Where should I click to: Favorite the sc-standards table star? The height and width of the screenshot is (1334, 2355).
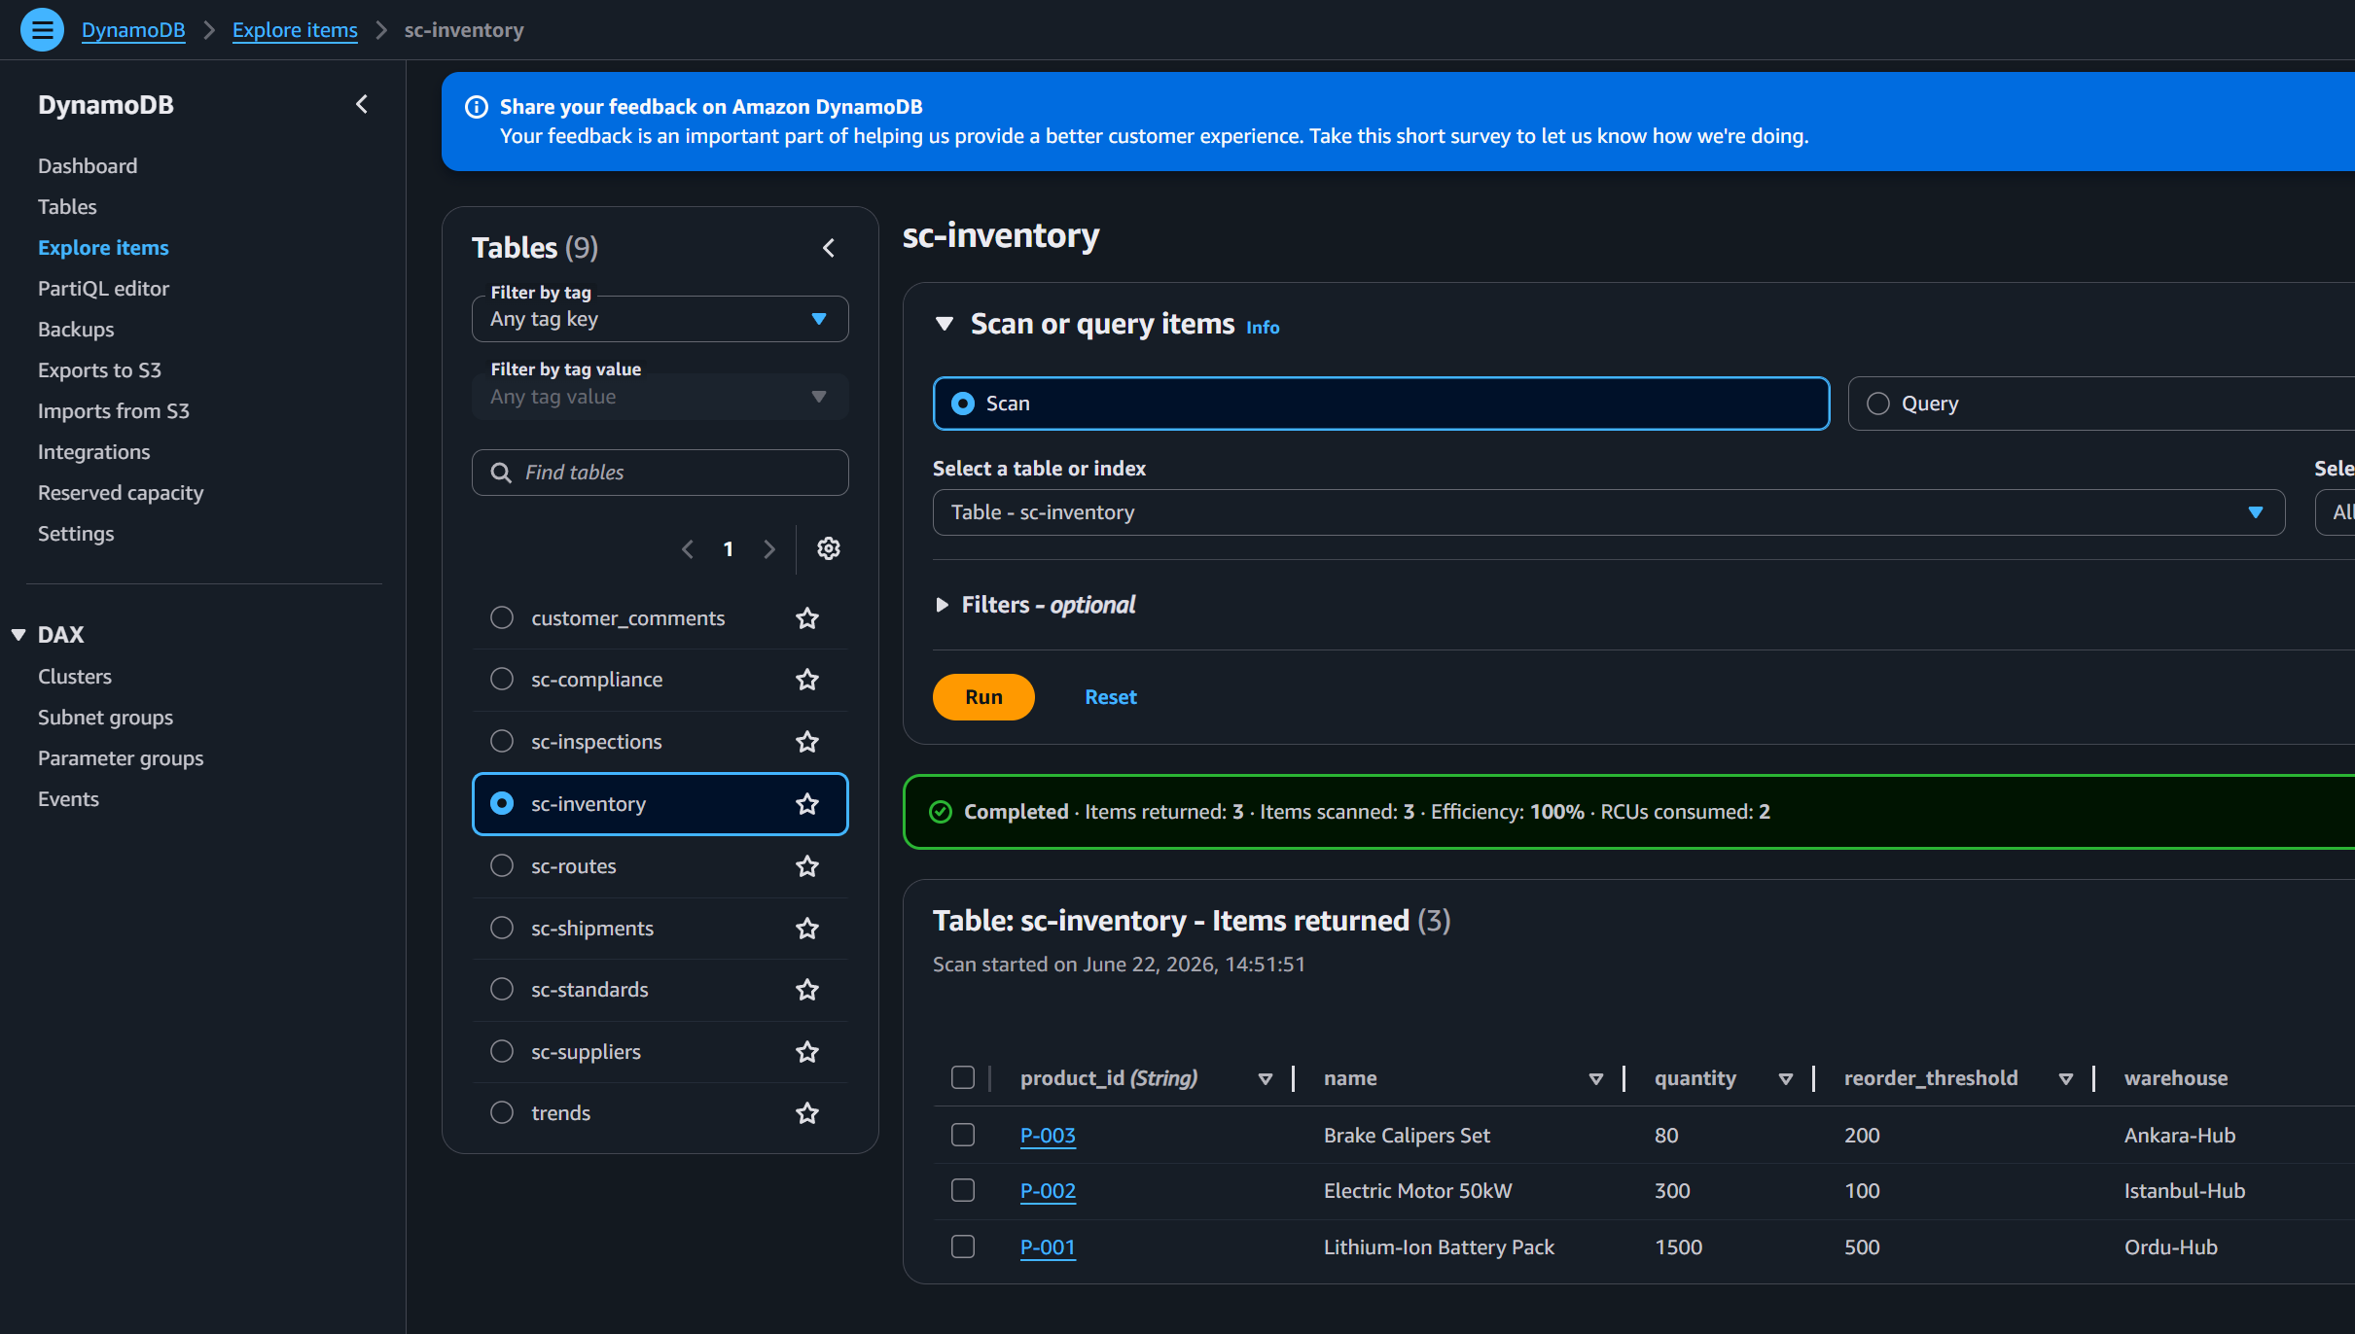click(x=807, y=990)
